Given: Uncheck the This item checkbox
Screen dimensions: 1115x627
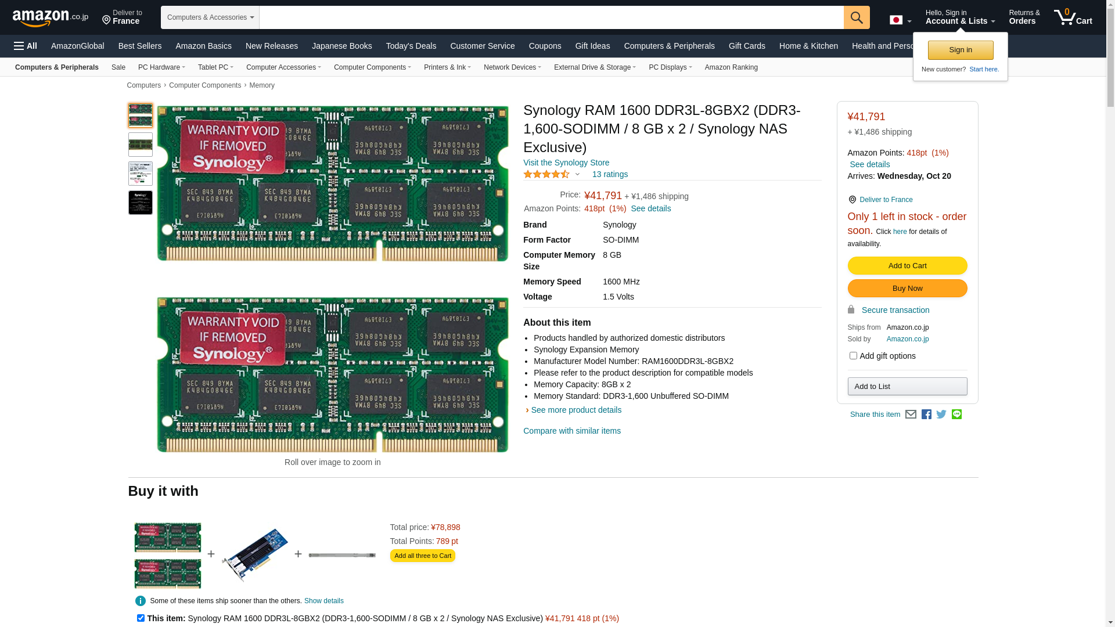Looking at the screenshot, I should tap(141, 618).
